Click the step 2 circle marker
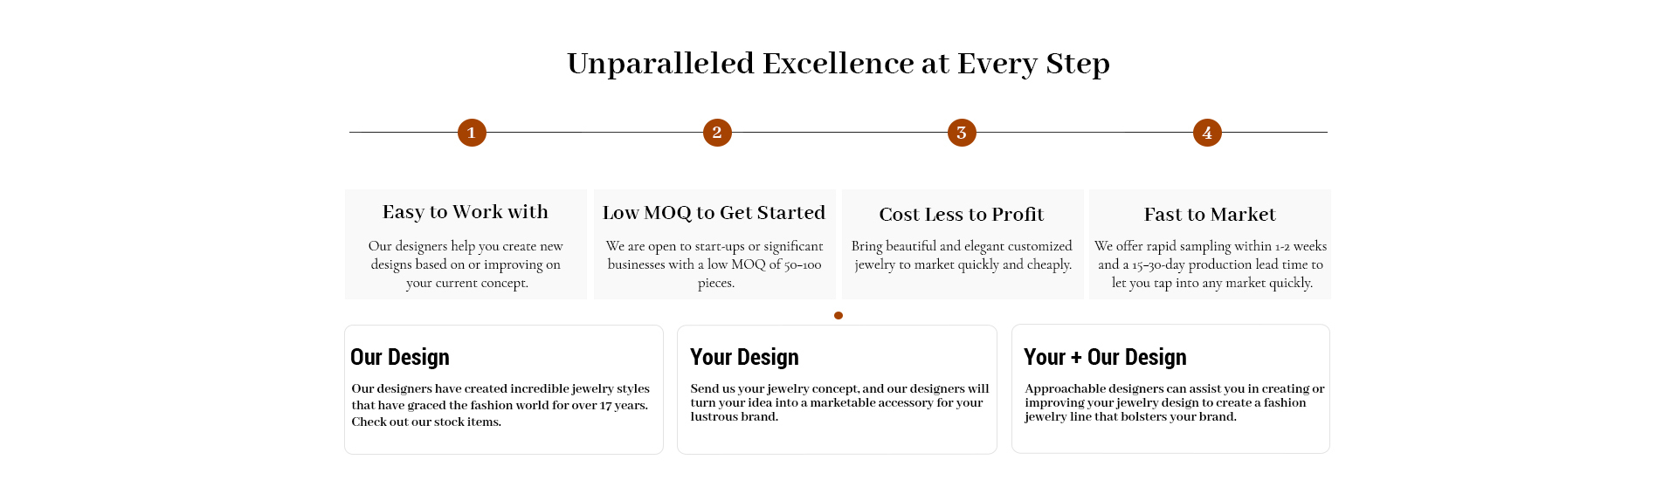The height and width of the screenshot is (487, 1677). (717, 133)
